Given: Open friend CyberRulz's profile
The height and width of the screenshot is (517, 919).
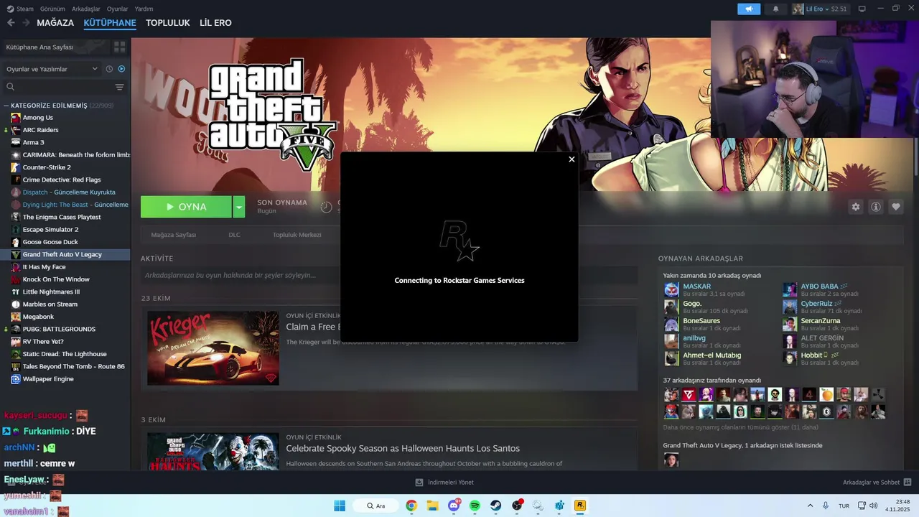Looking at the screenshot, I should click(816, 304).
